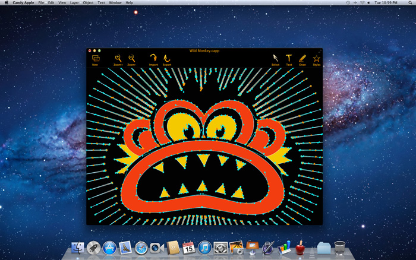Choose the Select arrow tool
The height and width of the screenshot is (260, 416).
pos(275,60)
